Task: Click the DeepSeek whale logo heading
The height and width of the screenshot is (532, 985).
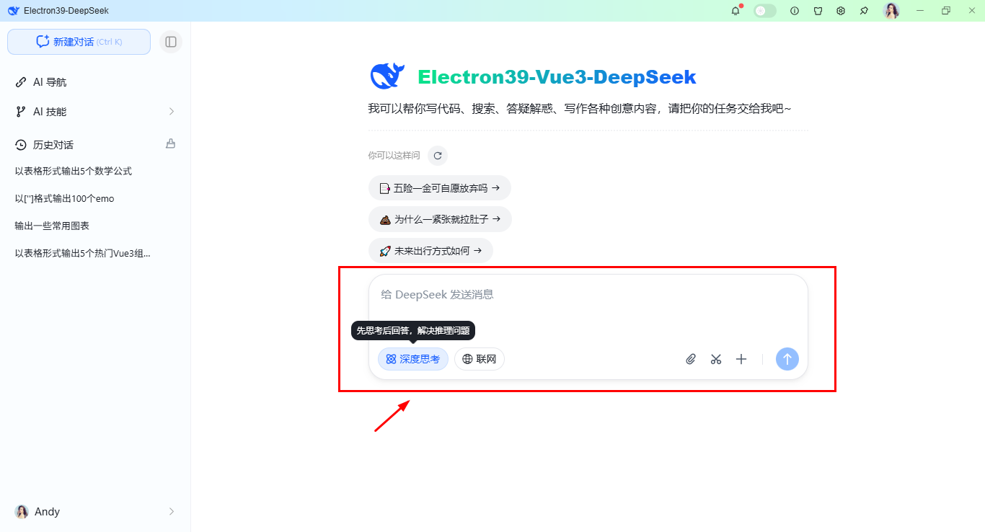Action: coord(387,76)
